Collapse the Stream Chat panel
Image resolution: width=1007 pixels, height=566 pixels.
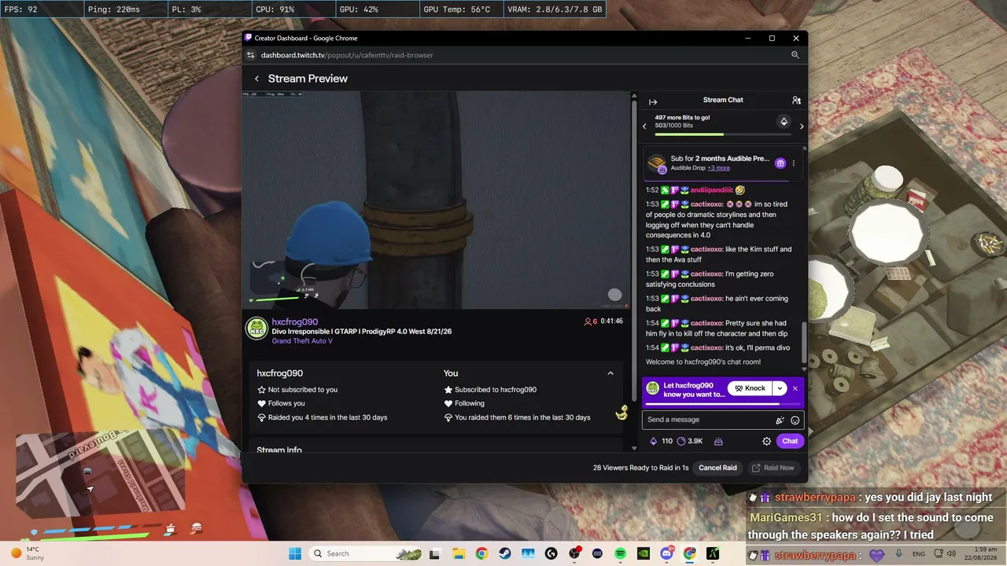pos(653,101)
